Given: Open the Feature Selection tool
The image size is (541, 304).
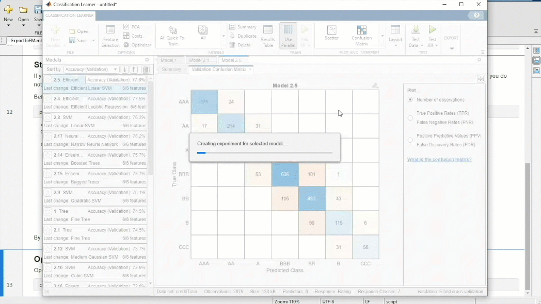Looking at the screenshot, I should pyautogui.click(x=110, y=36).
